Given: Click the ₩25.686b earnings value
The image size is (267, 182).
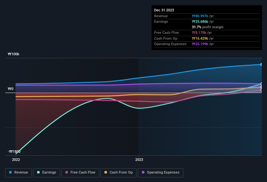Looking at the screenshot, I should tap(200, 21).
